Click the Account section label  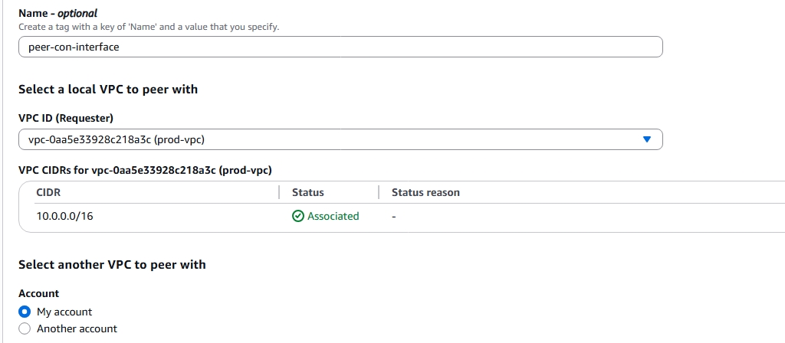tap(38, 293)
